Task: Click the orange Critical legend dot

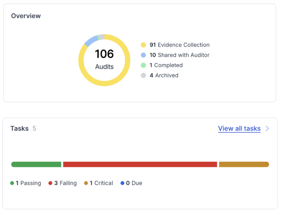Action: coord(86,183)
